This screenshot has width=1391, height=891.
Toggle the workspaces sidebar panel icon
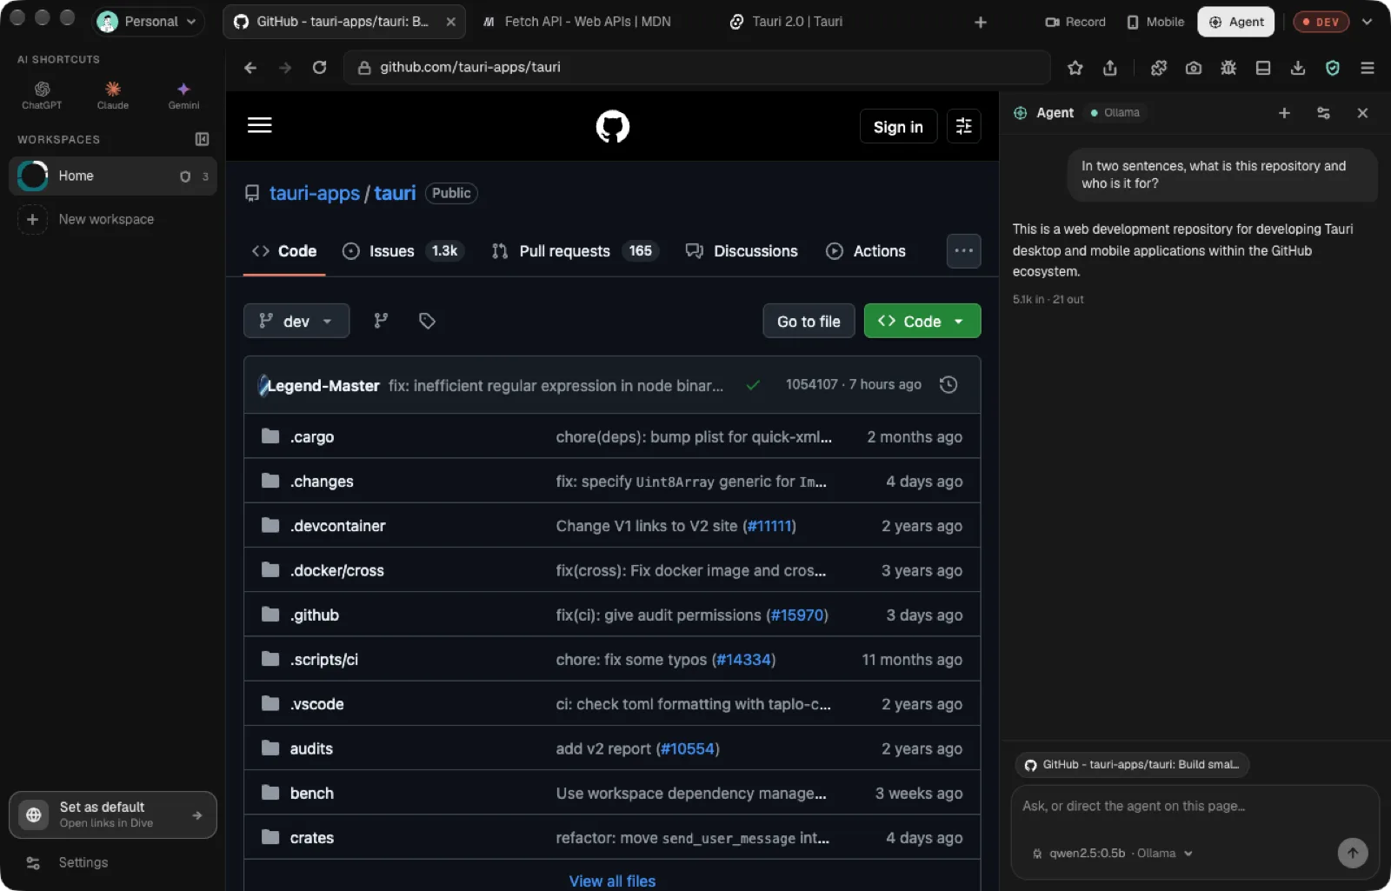coord(202,139)
